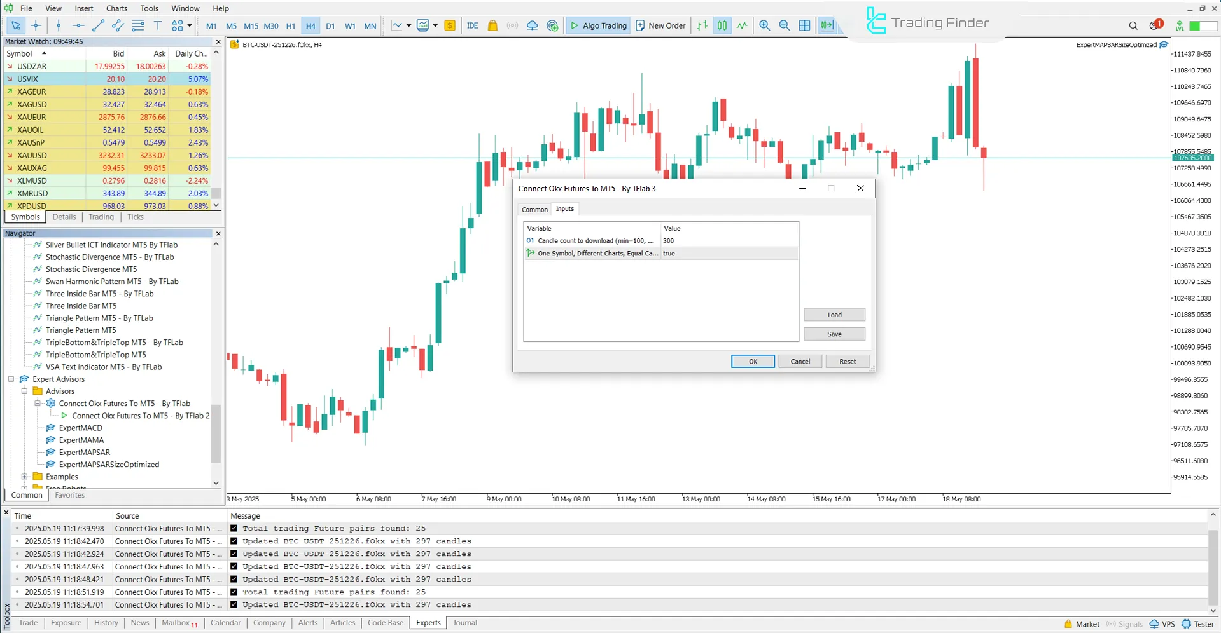Screen dimensions: 1221x633
Task: Open the Market with the shopping bag icon
Action: pyautogui.click(x=492, y=25)
